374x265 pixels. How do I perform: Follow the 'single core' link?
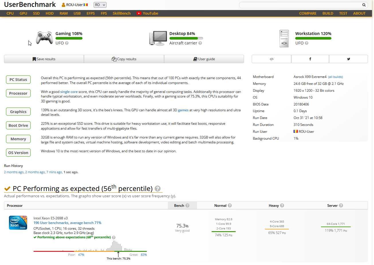[69, 92]
